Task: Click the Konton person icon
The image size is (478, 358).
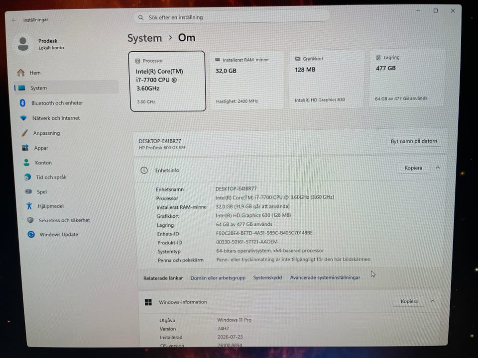Action: [x=26, y=163]
